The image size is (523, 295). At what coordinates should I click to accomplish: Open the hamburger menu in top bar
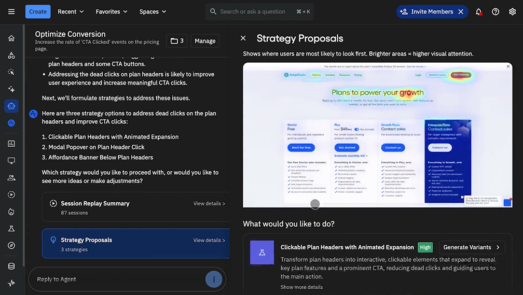click(11, 11)
